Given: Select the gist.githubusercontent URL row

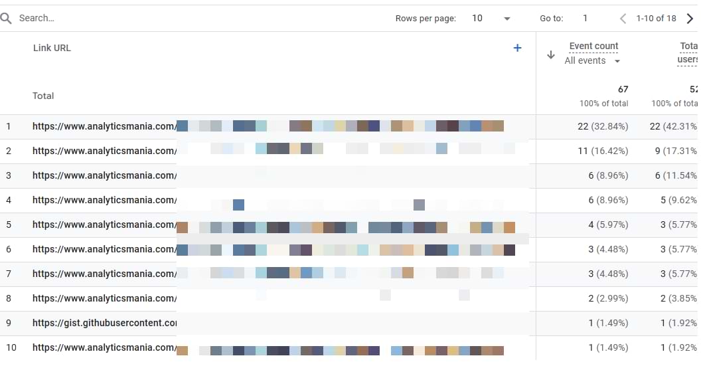Looking at the screenshot, I should click(x=104, y=323).
